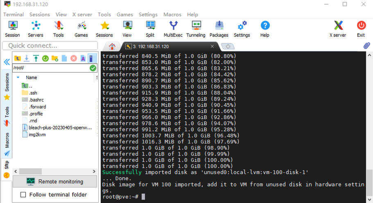Click the Remote monitoring button
The height and width of the screenshot is (203, 373).
click(54, 181)
